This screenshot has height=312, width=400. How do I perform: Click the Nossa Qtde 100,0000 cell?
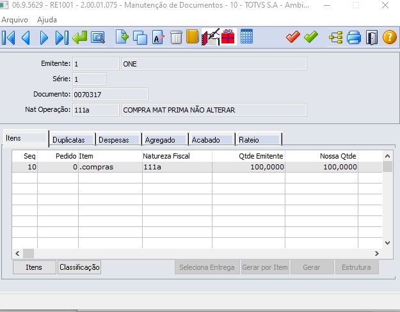tap(321, 167)
